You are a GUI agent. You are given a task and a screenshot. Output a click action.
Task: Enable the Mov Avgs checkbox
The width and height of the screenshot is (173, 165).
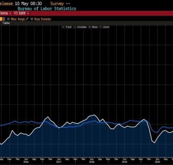pos(8,19)
